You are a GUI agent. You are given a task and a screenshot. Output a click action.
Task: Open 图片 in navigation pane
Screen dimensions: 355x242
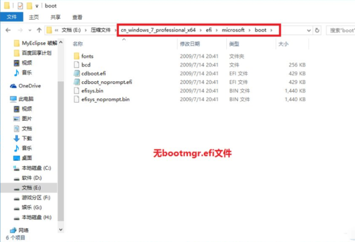tap(23, 118)
